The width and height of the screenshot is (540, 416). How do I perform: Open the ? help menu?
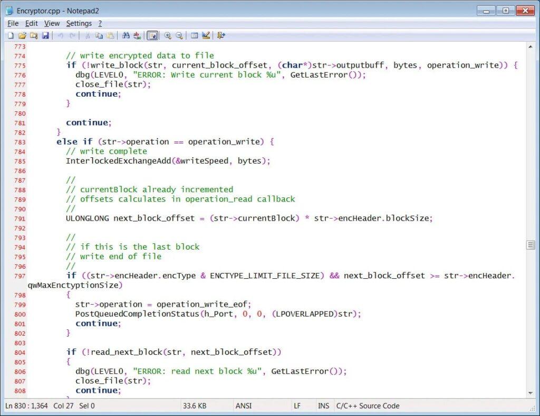100,23
